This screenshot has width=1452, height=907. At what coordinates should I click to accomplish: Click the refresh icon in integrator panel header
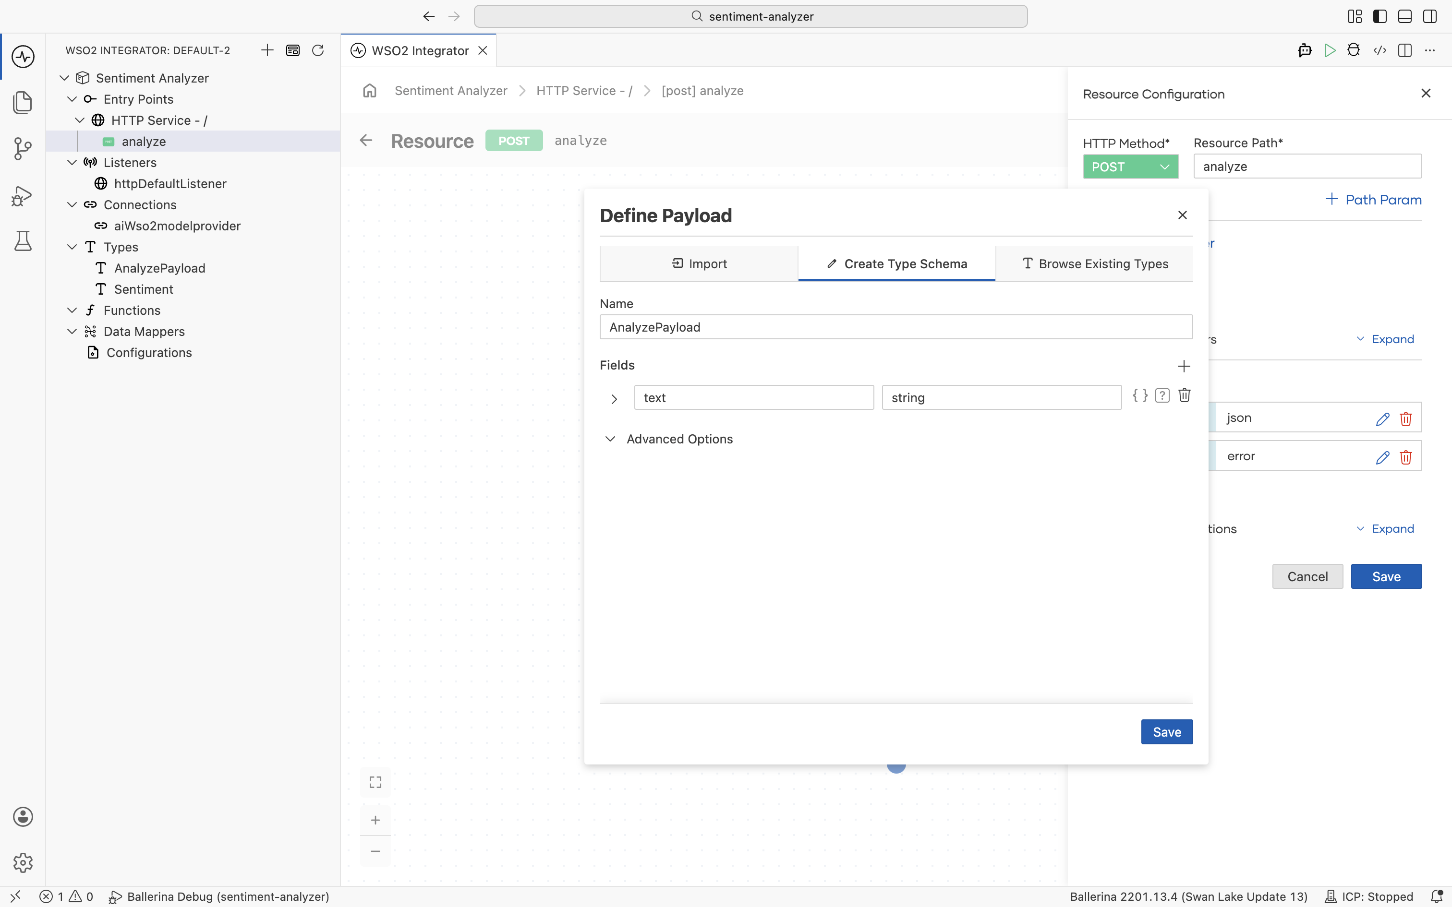[x=318, y=50]
